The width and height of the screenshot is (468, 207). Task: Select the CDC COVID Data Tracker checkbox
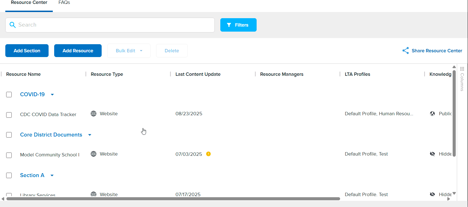point(9,115)
